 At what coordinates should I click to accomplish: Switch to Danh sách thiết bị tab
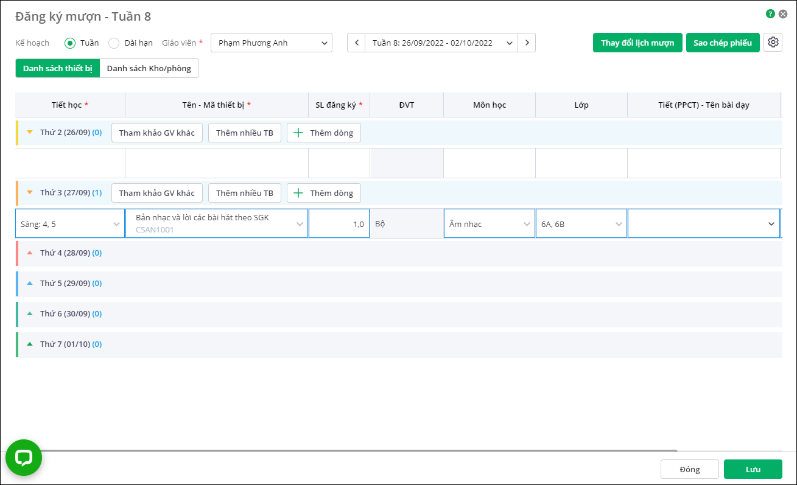point(57,68)
